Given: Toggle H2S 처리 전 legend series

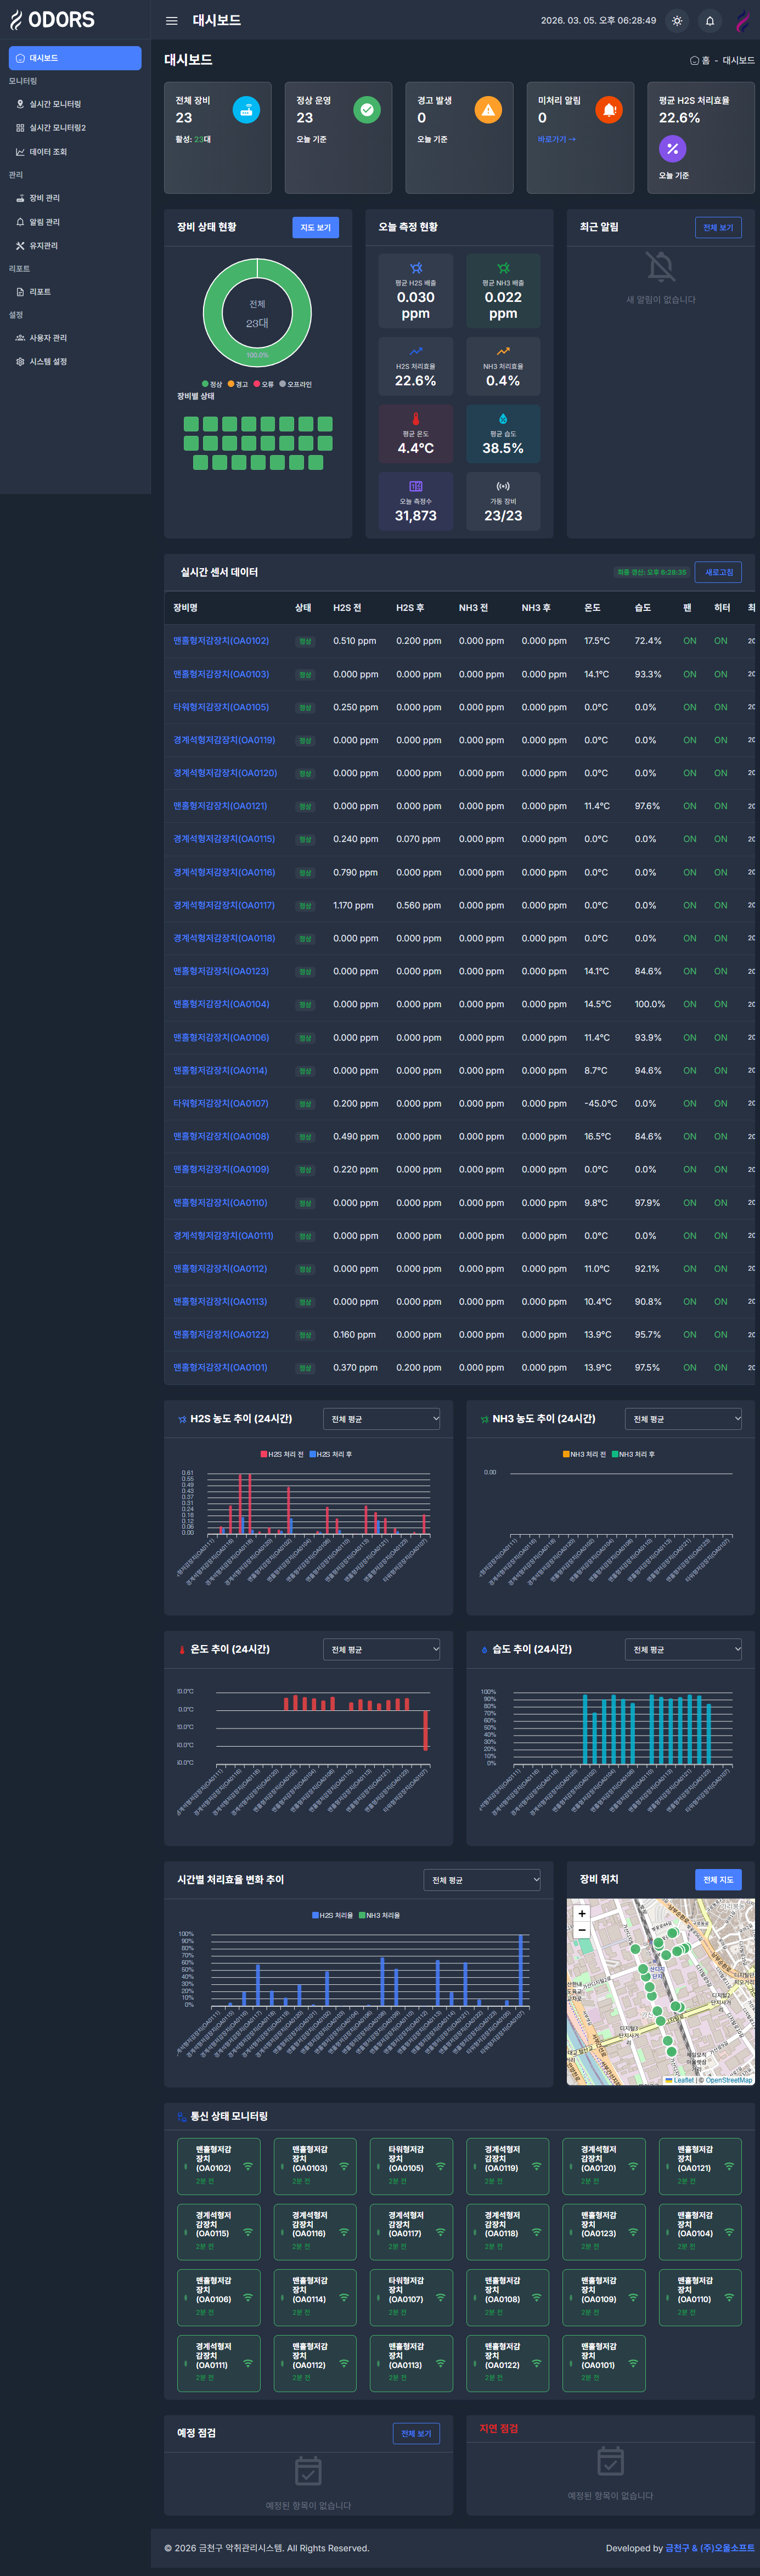Looking at the screenshot, I should [282, 1454].
